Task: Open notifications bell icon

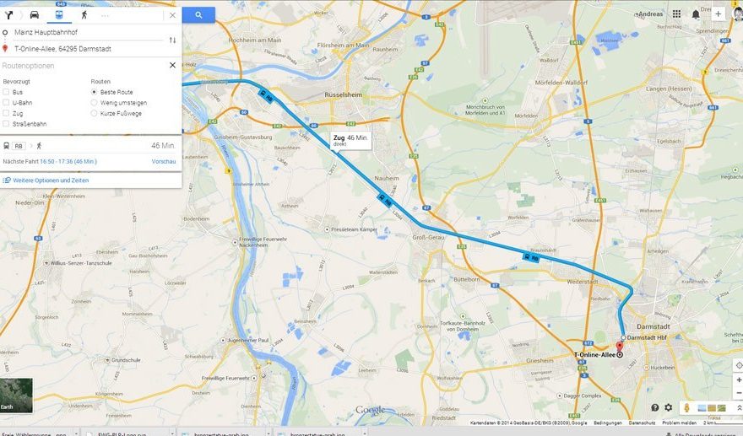Action: tap(696, 14)
